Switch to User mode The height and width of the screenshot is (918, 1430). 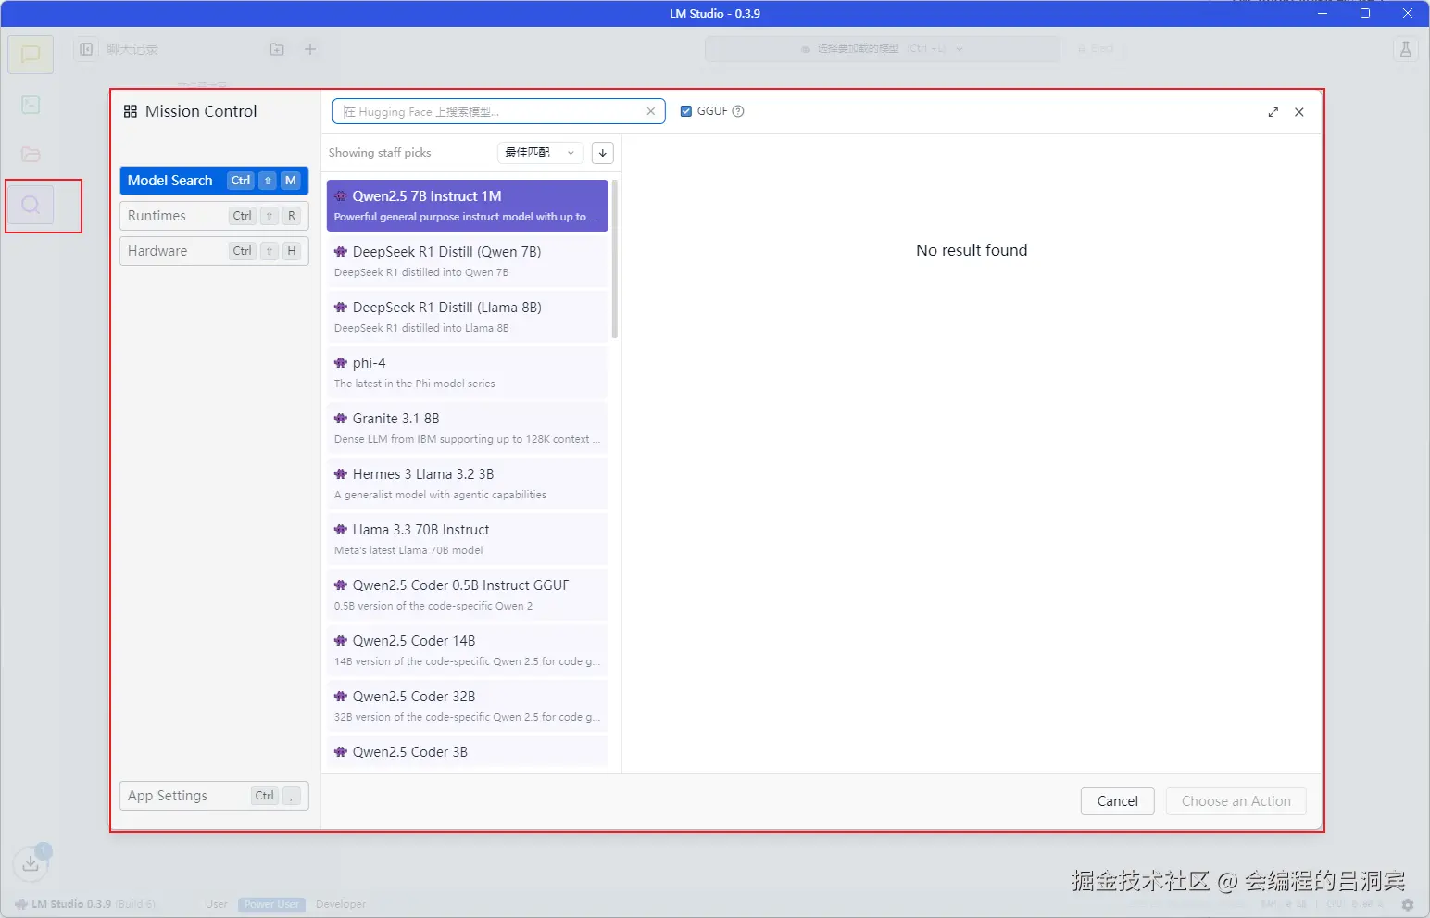217,904
